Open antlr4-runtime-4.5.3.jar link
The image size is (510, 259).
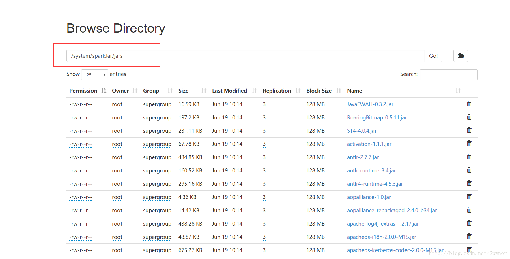point(375,184)
